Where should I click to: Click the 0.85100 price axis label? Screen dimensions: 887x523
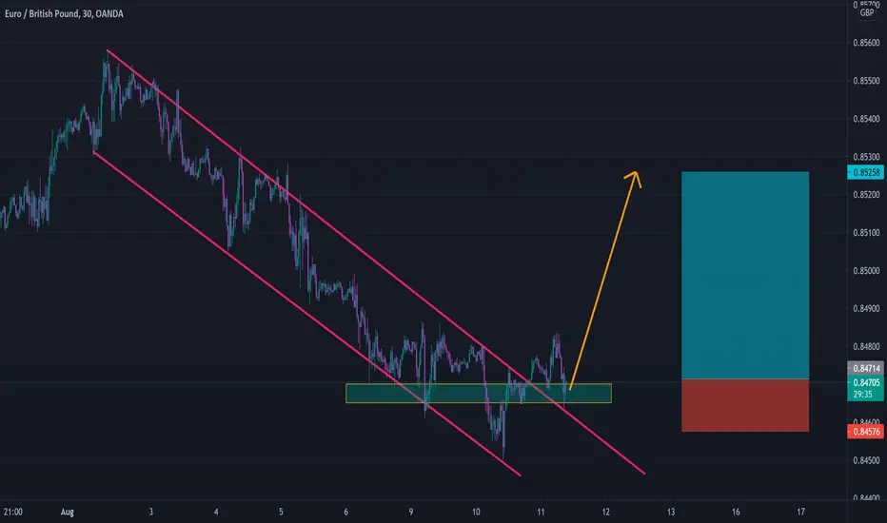coord(866,232)
